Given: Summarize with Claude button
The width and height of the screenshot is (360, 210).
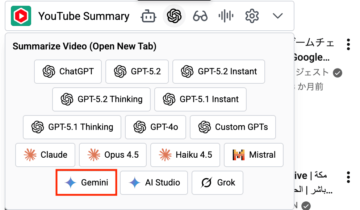Looking at the screenshot, I should click(45, 155).
